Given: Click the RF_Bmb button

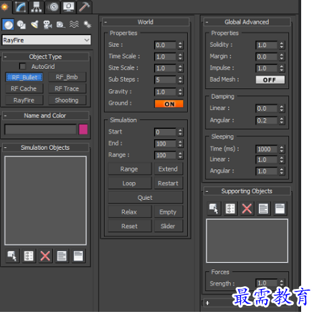Looking at the screenshot, I should 67,77.
